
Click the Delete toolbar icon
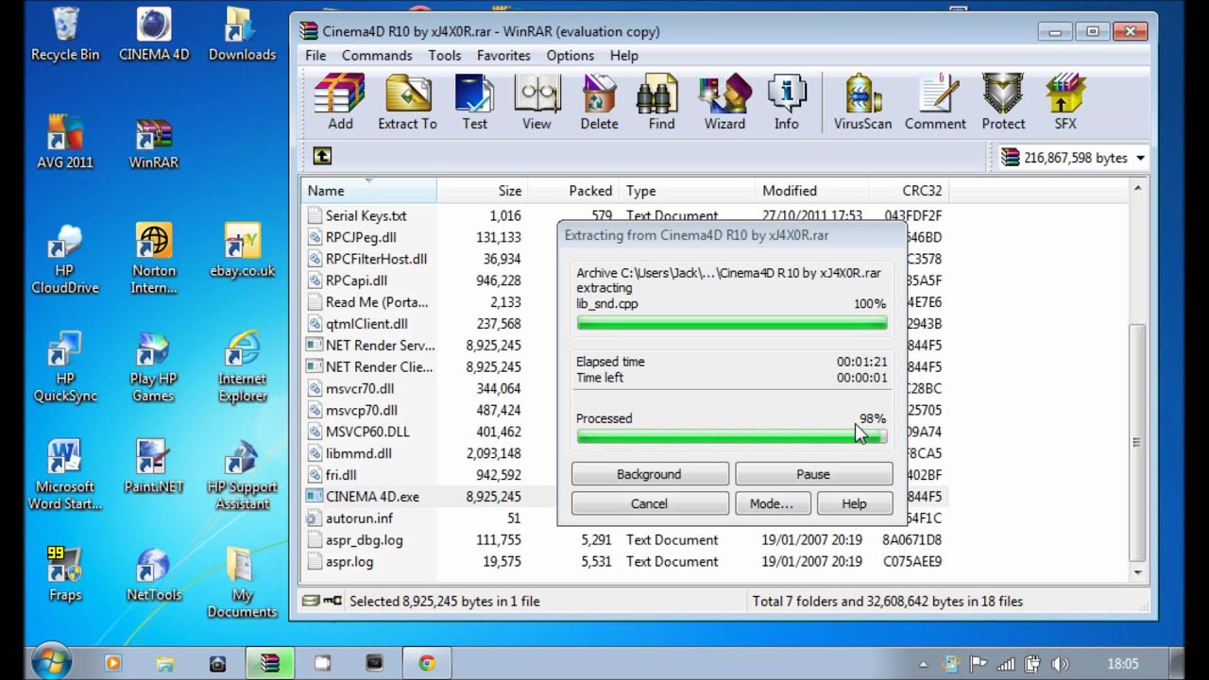click(x=599, y=101)
